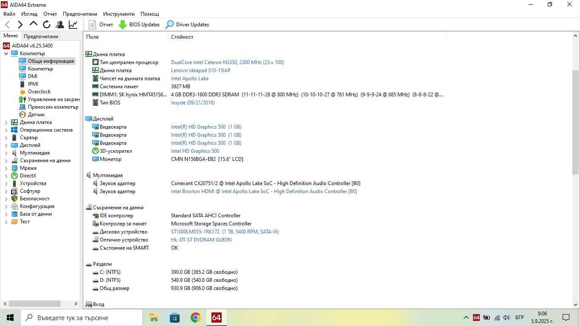Click the AIDA64 taskbar button
The width and height of the screenshot is (580, 326).
point(217,318)
